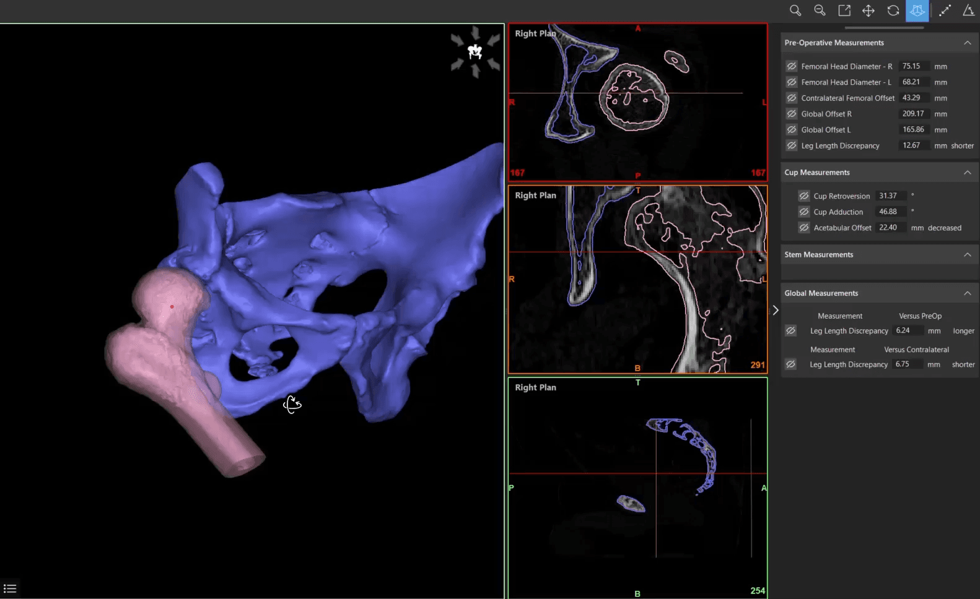This screenshot has width=980, height=599.
Task: Click the side panel collapse arrow
Action: coord(775,311)
